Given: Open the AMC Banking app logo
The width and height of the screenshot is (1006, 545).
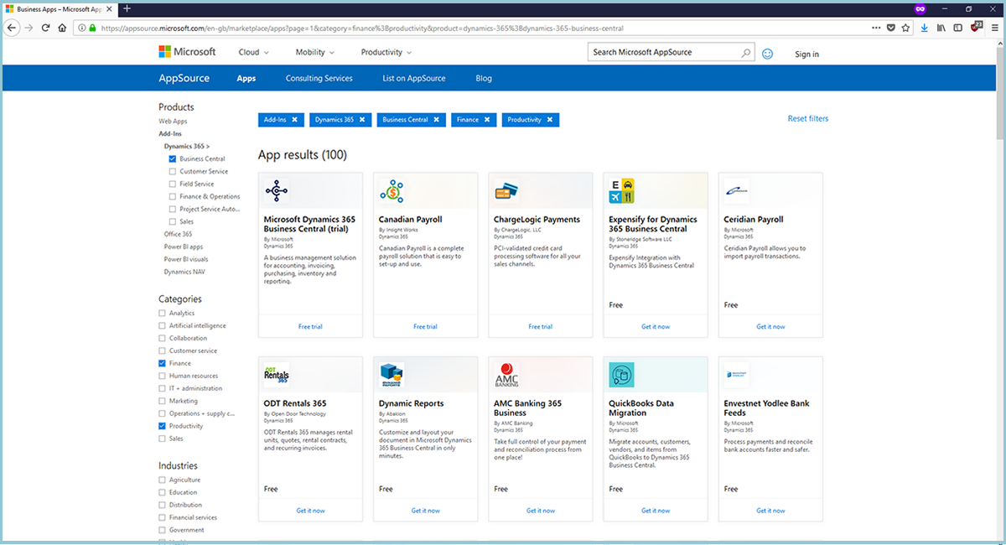Looking at the screenshot, I should click(x=506, y=375).
